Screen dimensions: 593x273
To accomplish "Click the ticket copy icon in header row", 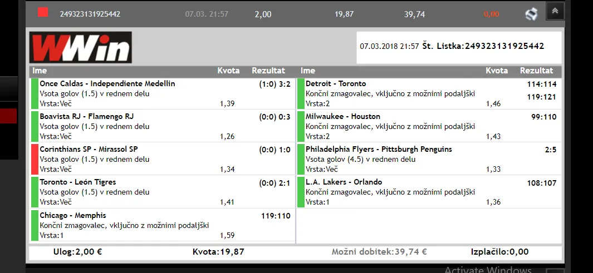I will tap(531, 14).
